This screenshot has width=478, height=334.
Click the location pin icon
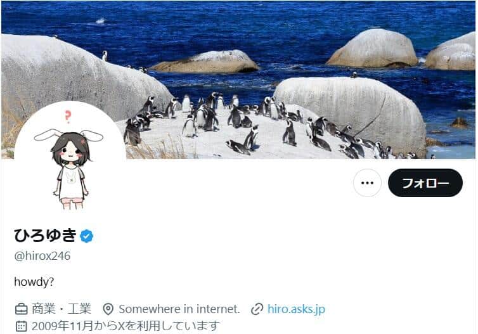pyautogui.click(x=108, y=309)
